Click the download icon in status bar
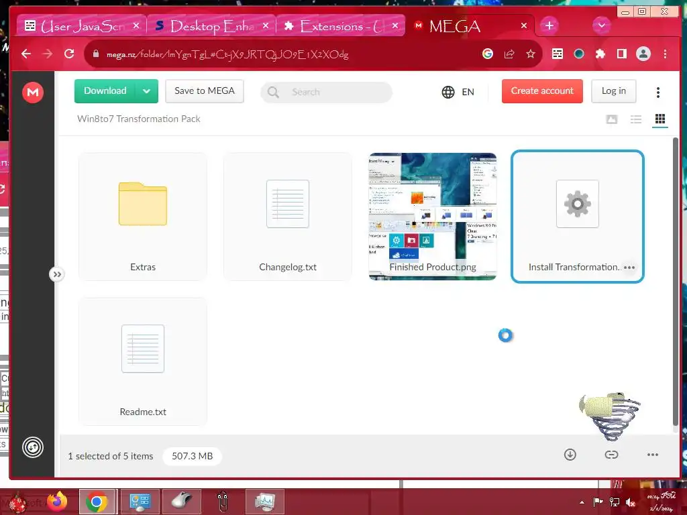Image resolution: width=687 pixels, height=515 pixels. (570, 455)
